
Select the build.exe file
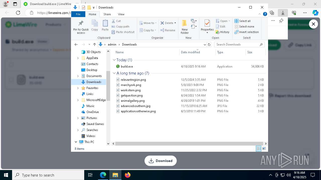(127, 66)
